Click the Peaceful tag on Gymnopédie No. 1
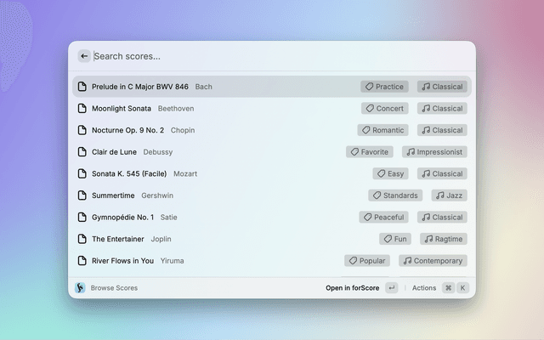Screen dimensions: 544x340 click(384, 218)
